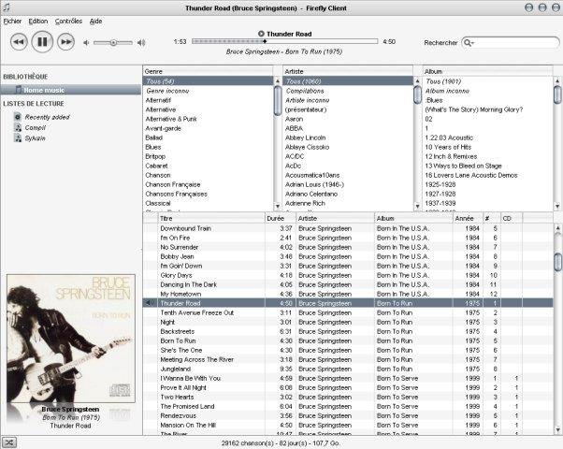Click the low volume speaker icon
The width and height of the screenshot is (563, 449).
coord(86,43)
